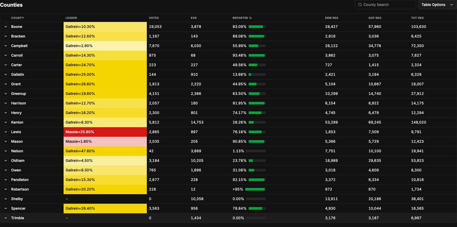457x227 pixels.
Task: Expand the Shelby county row
Action: (6, 199)
